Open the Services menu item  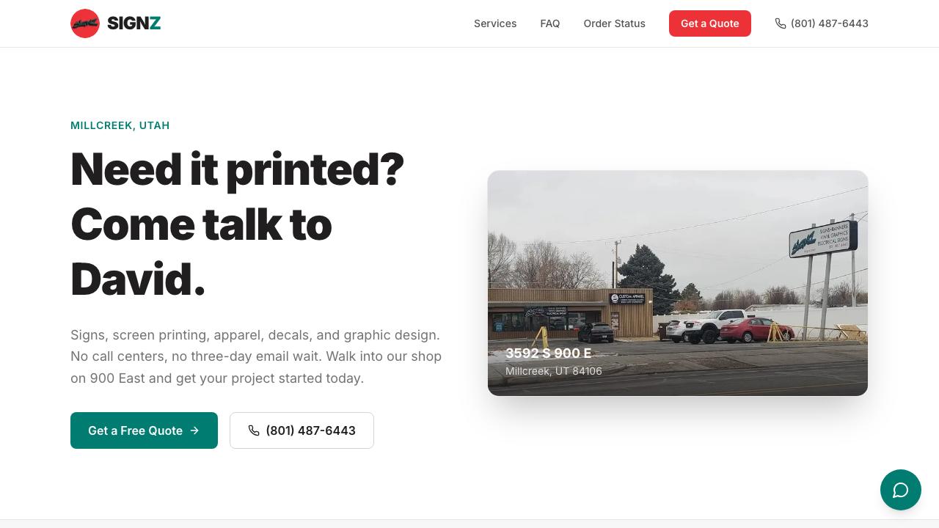point(495,23)
